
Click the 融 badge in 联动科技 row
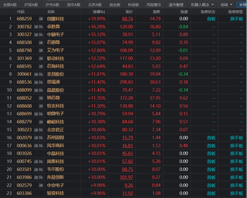pyautogui.click(x=41, y=59)
